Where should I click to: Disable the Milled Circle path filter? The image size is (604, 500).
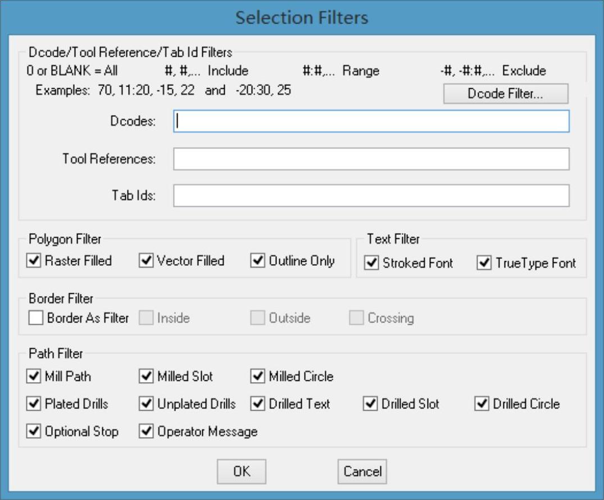click(258, 376)
